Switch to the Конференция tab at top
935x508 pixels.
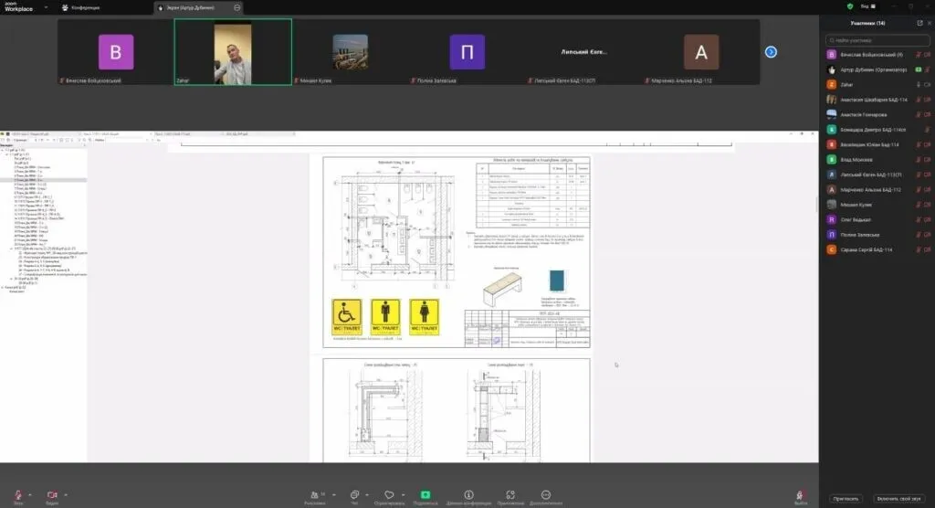click(81, 7)
